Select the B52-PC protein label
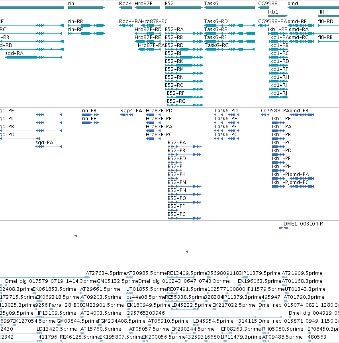Viewport: 339px width, 343px height. (x=177, y=214)
